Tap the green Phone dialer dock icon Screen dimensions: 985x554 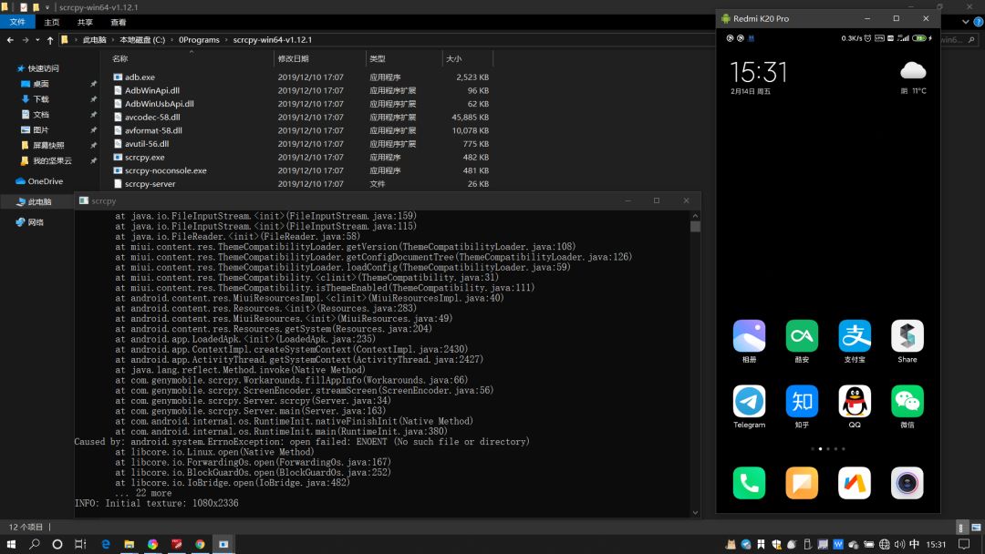pos(749,483)
